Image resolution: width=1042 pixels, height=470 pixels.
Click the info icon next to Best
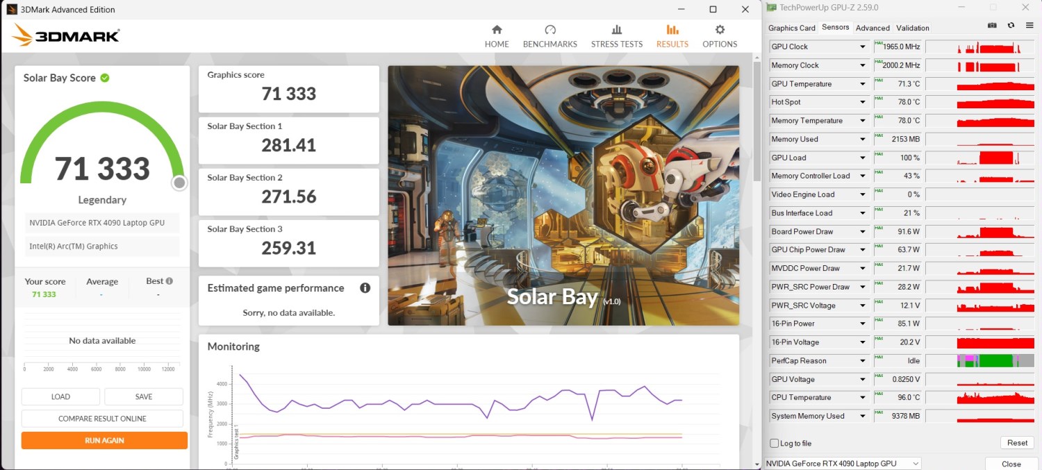click(x=169, y=281)
